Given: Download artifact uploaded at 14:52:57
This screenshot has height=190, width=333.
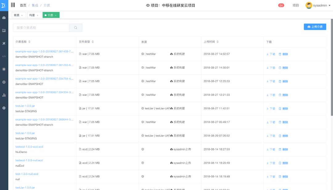Looking at the screenshot, I should click(271, 54).
